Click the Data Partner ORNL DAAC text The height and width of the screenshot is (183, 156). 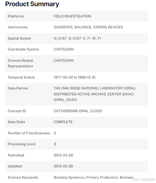(95, 94)
